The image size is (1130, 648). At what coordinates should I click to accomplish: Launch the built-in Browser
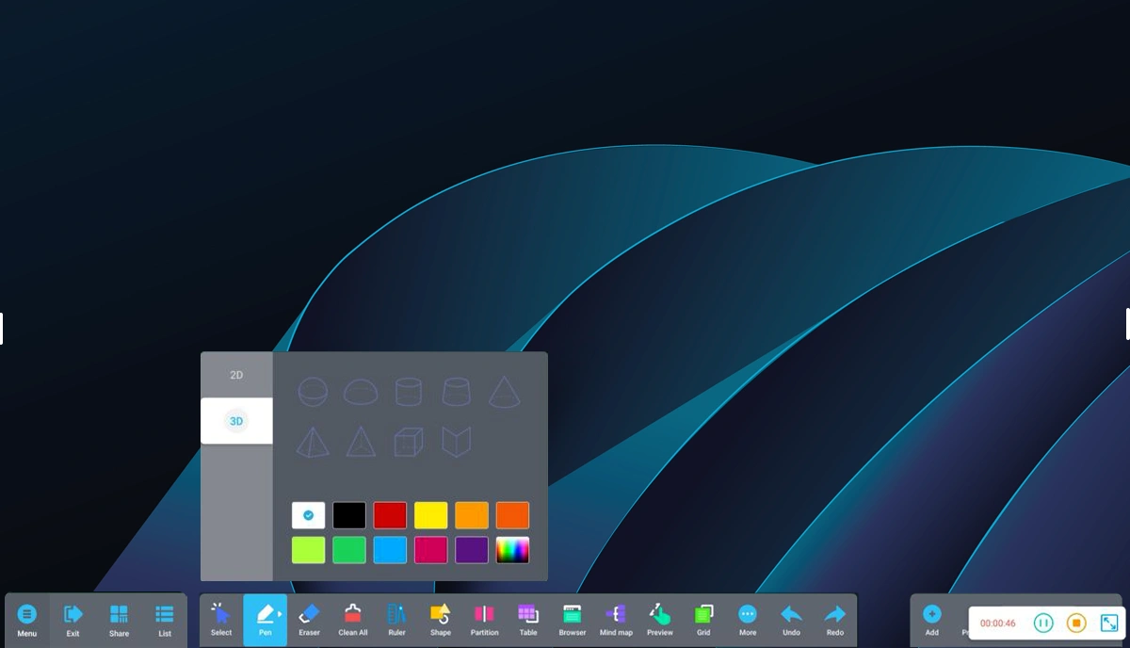coord(572,619)
